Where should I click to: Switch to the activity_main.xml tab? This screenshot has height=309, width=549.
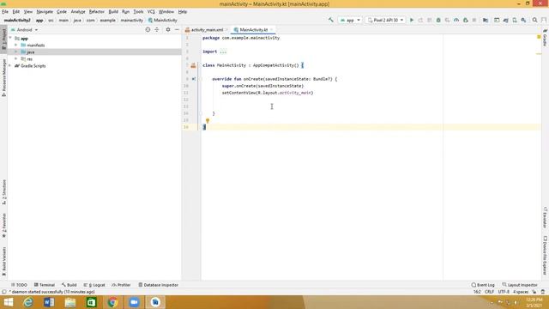207,30
